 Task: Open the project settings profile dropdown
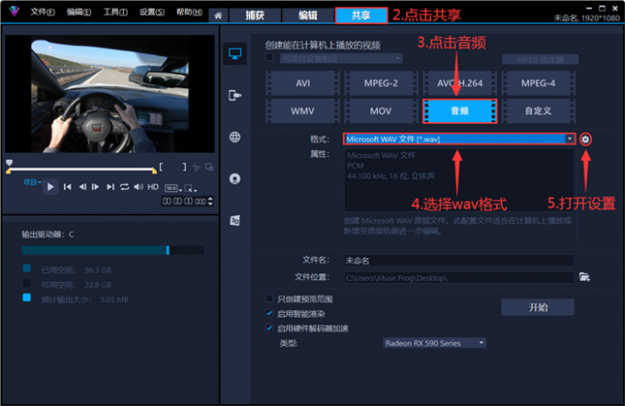click(341, 59)
